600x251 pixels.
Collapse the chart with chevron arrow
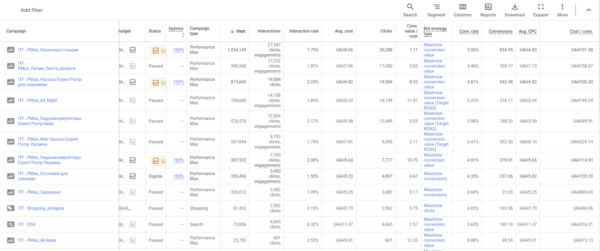click(588, 10)
